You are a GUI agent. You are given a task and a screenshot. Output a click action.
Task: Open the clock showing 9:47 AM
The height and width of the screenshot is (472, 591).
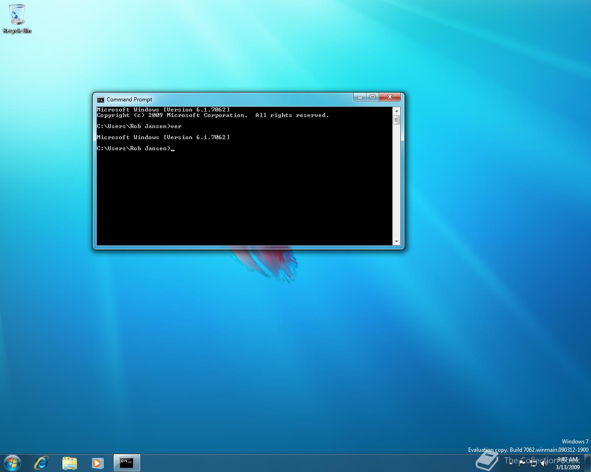[567, 463]
